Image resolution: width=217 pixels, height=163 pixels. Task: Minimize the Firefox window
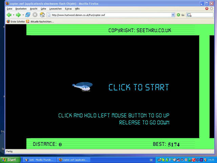tap(201, 3)
